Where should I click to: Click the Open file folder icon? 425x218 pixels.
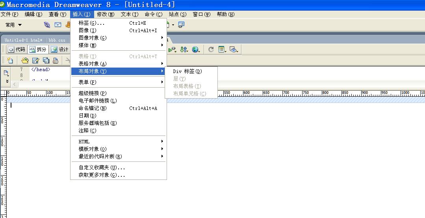(25, 60)
